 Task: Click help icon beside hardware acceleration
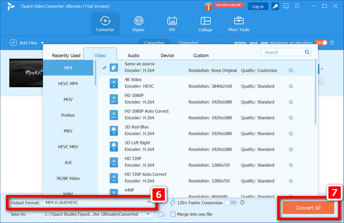pyautogui.click(x=332, y=43)
